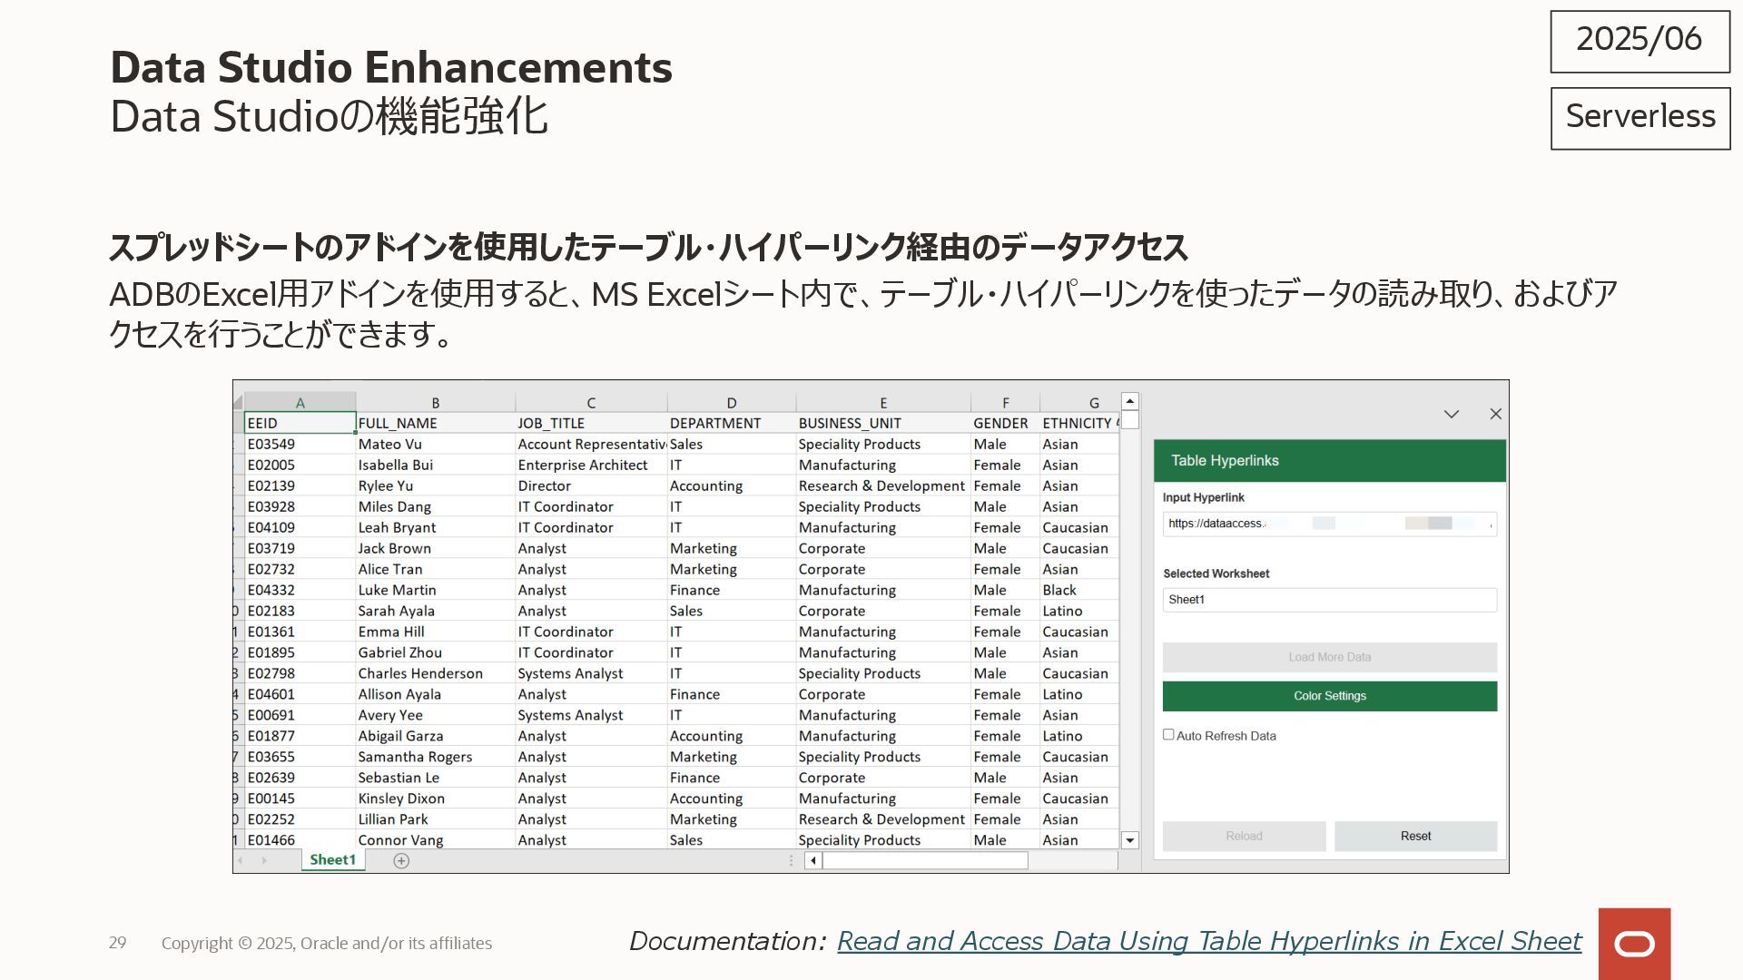
Task: Click the GENDER header cell
Action: (1005, 423)
